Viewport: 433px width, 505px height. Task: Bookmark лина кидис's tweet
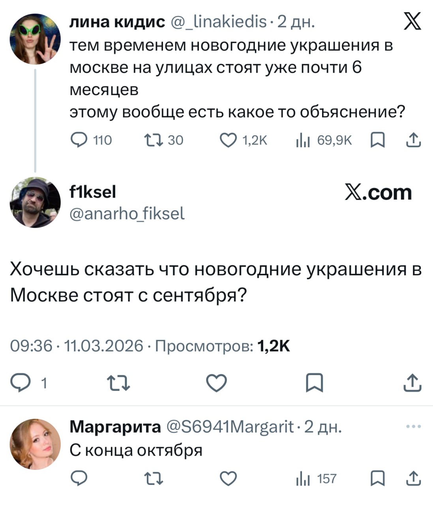378,140
